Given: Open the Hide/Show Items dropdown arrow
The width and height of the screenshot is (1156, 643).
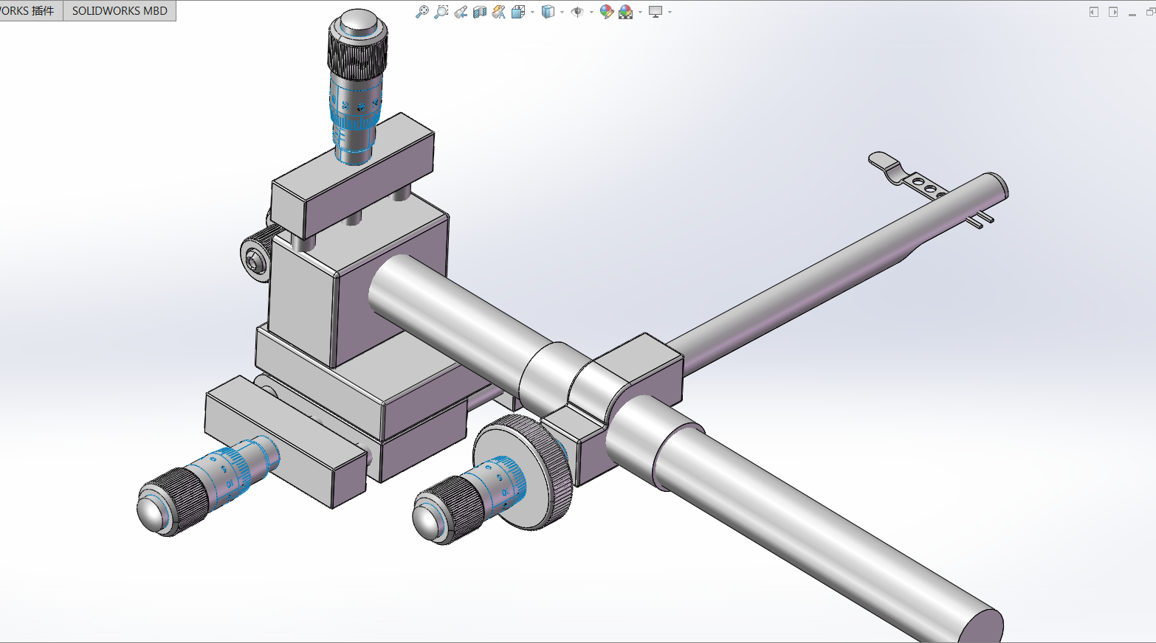Looking at the screenshot, I should coord(591,12).
